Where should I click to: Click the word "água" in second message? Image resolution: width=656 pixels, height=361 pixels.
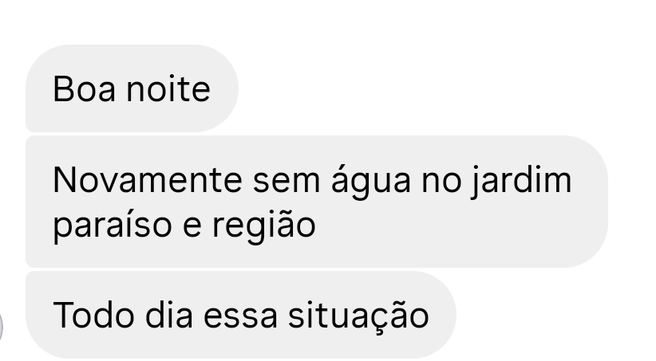pyautogui.click(x=371, y=182)
